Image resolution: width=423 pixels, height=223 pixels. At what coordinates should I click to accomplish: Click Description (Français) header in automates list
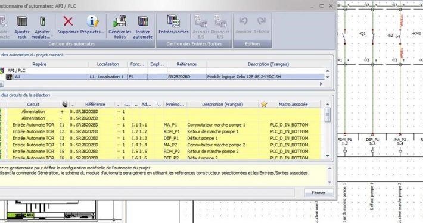point(268,64)
